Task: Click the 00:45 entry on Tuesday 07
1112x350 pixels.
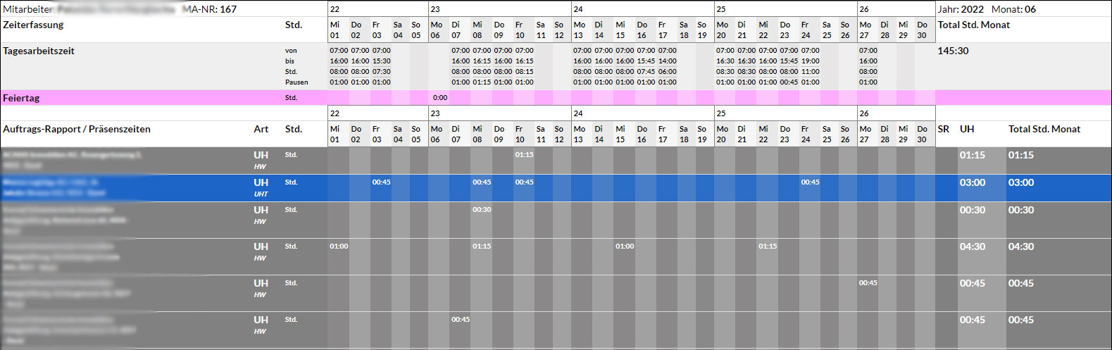Action: pos(461,320)
